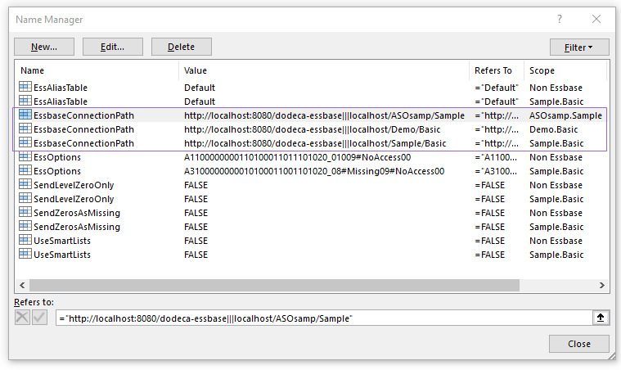Click the Edit... button
The image size is (621, 370).
click(x=112, y=47)
